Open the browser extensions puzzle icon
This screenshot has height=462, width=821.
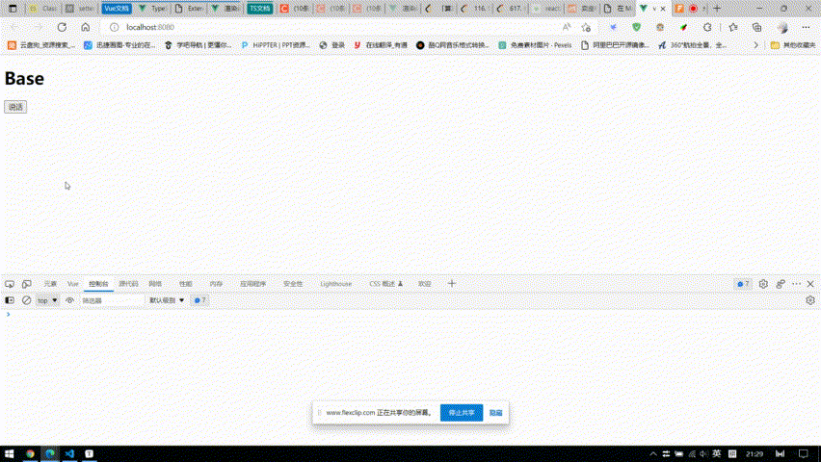pyautogui.click(x=707, y=27)
